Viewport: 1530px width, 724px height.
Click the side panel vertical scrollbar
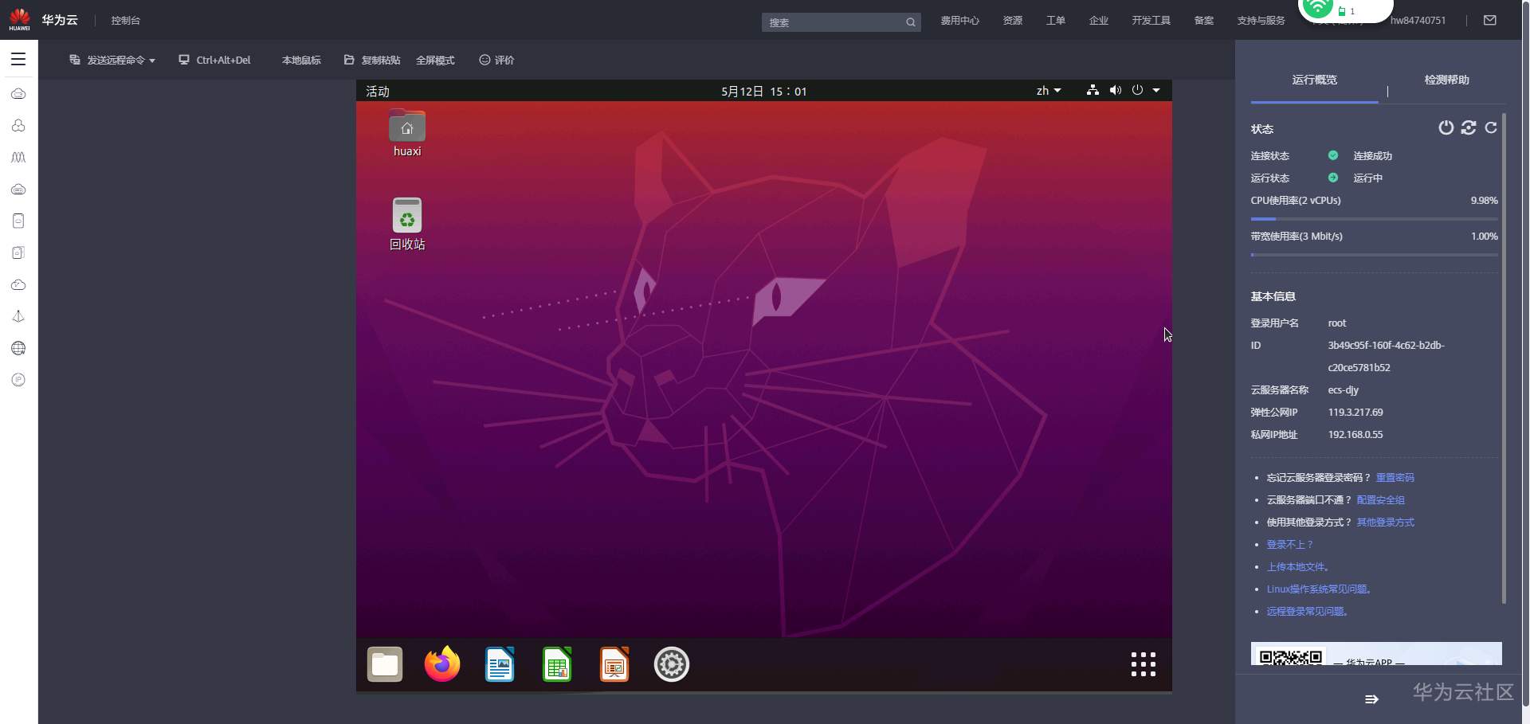(x=1504, y=358)
